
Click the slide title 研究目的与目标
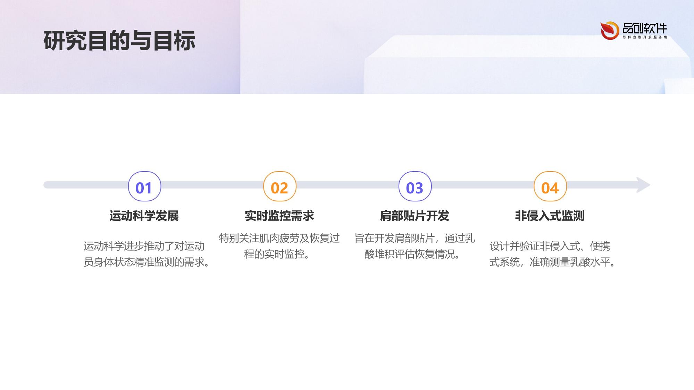coord(119,41)
